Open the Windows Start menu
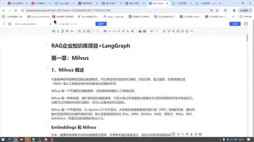 click(3, 139)
